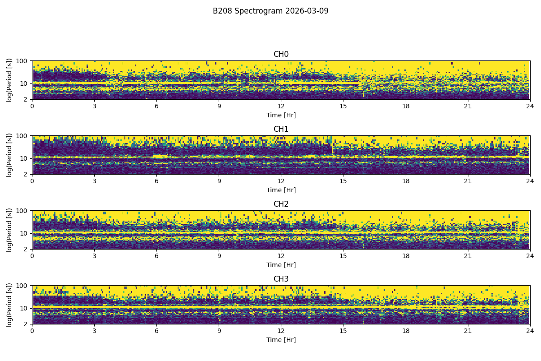The width and height of the screenshot is (541, 361).
Task: Click the CH3 subplot title
Action: pos(281,279)
